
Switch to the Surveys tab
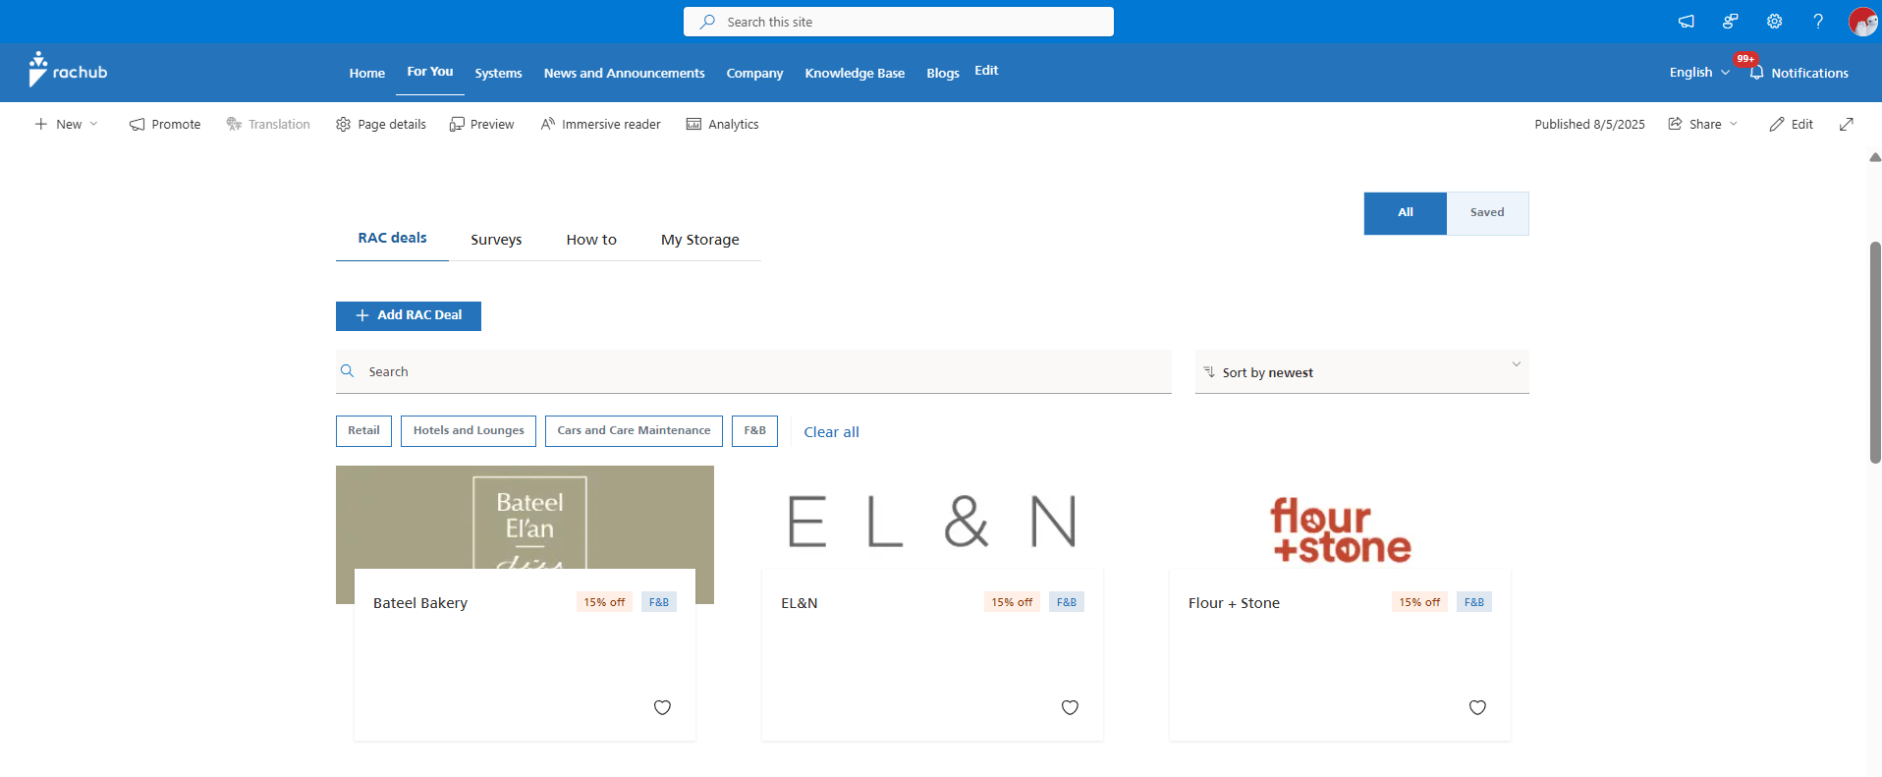[x=496, y=240]
